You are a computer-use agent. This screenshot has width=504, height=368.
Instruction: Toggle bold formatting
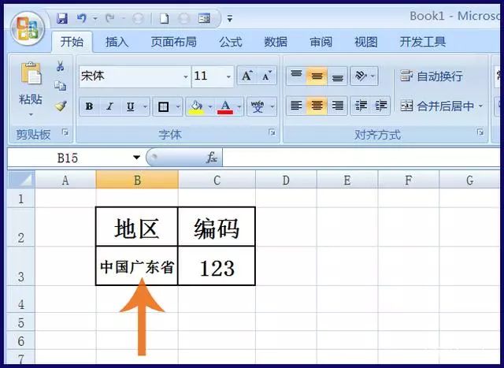point(89,106)
